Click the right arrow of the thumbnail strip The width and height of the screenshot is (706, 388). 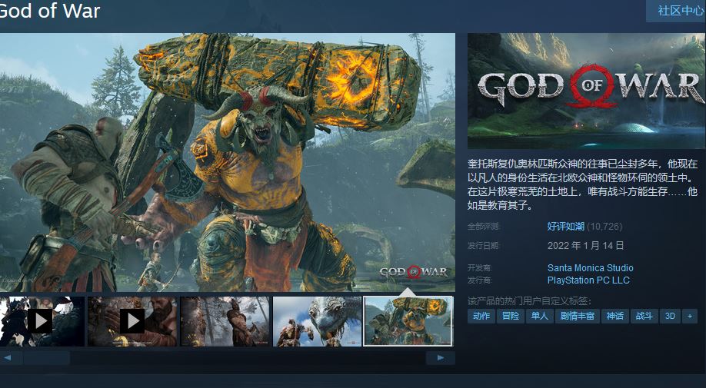(x=441, y=358)
